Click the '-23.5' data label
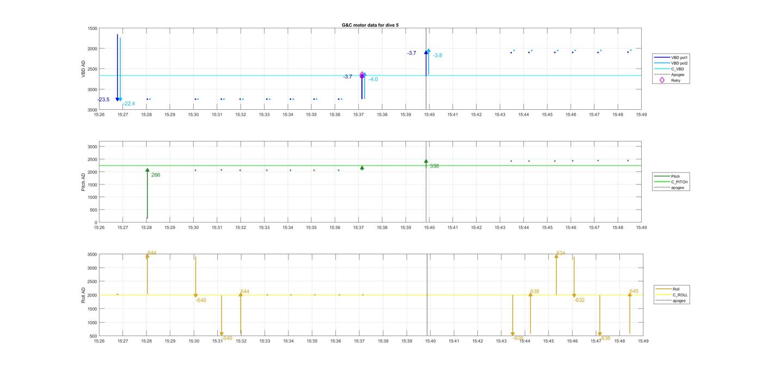 (x=103, y=100)
